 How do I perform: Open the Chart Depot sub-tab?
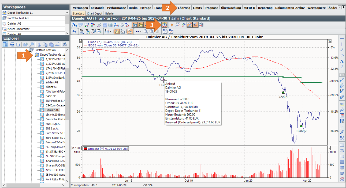95,13
